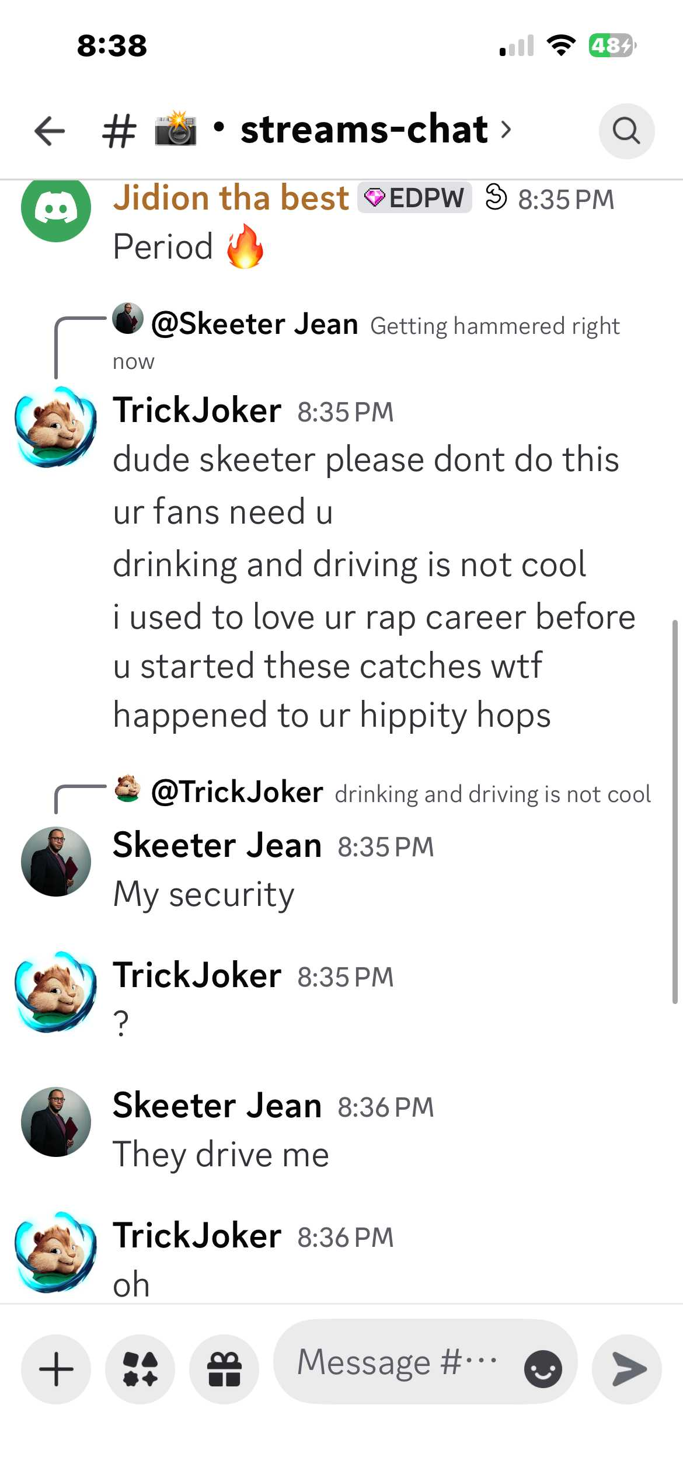683x1478 pixels.
Task: Open Skeeter Jean's profile from "My security"
Action: [x=217, y=845]
